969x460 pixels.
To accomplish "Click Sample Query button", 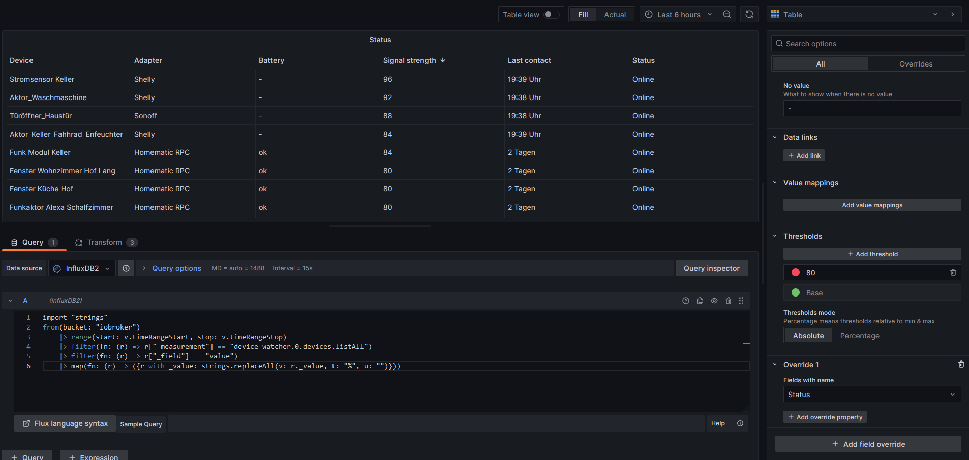I will click(141, 424).
